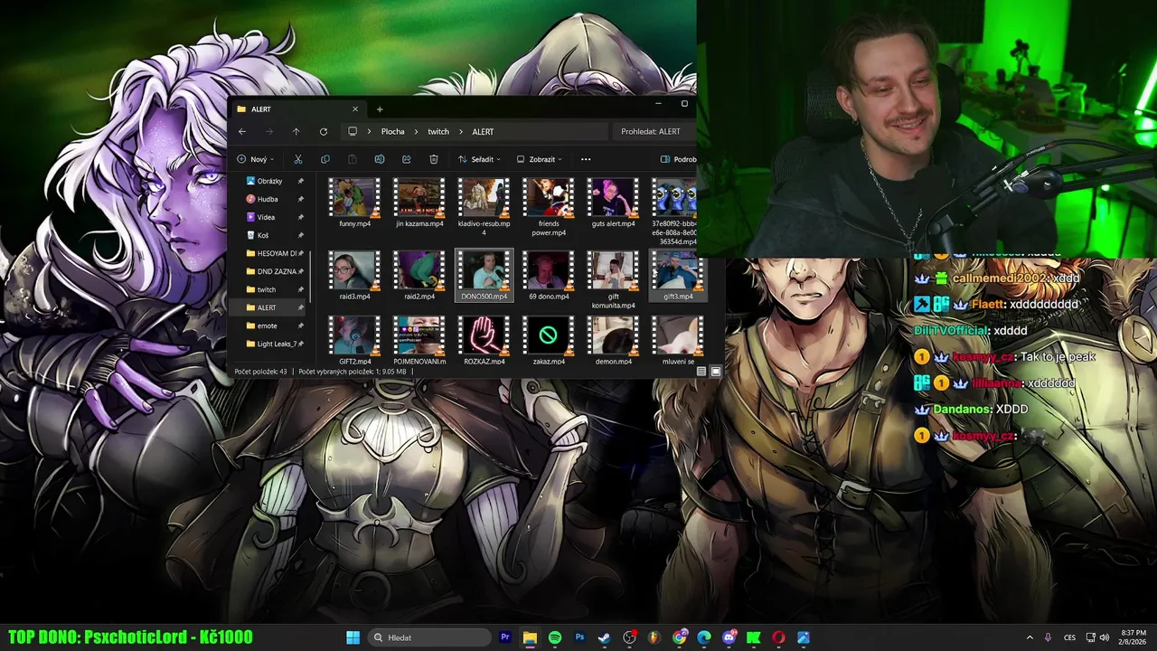Image resolution: width=1157 pixels, height=651 pixels.
Task: Open Discord from the taskbar
Action: tap(729, 637)
